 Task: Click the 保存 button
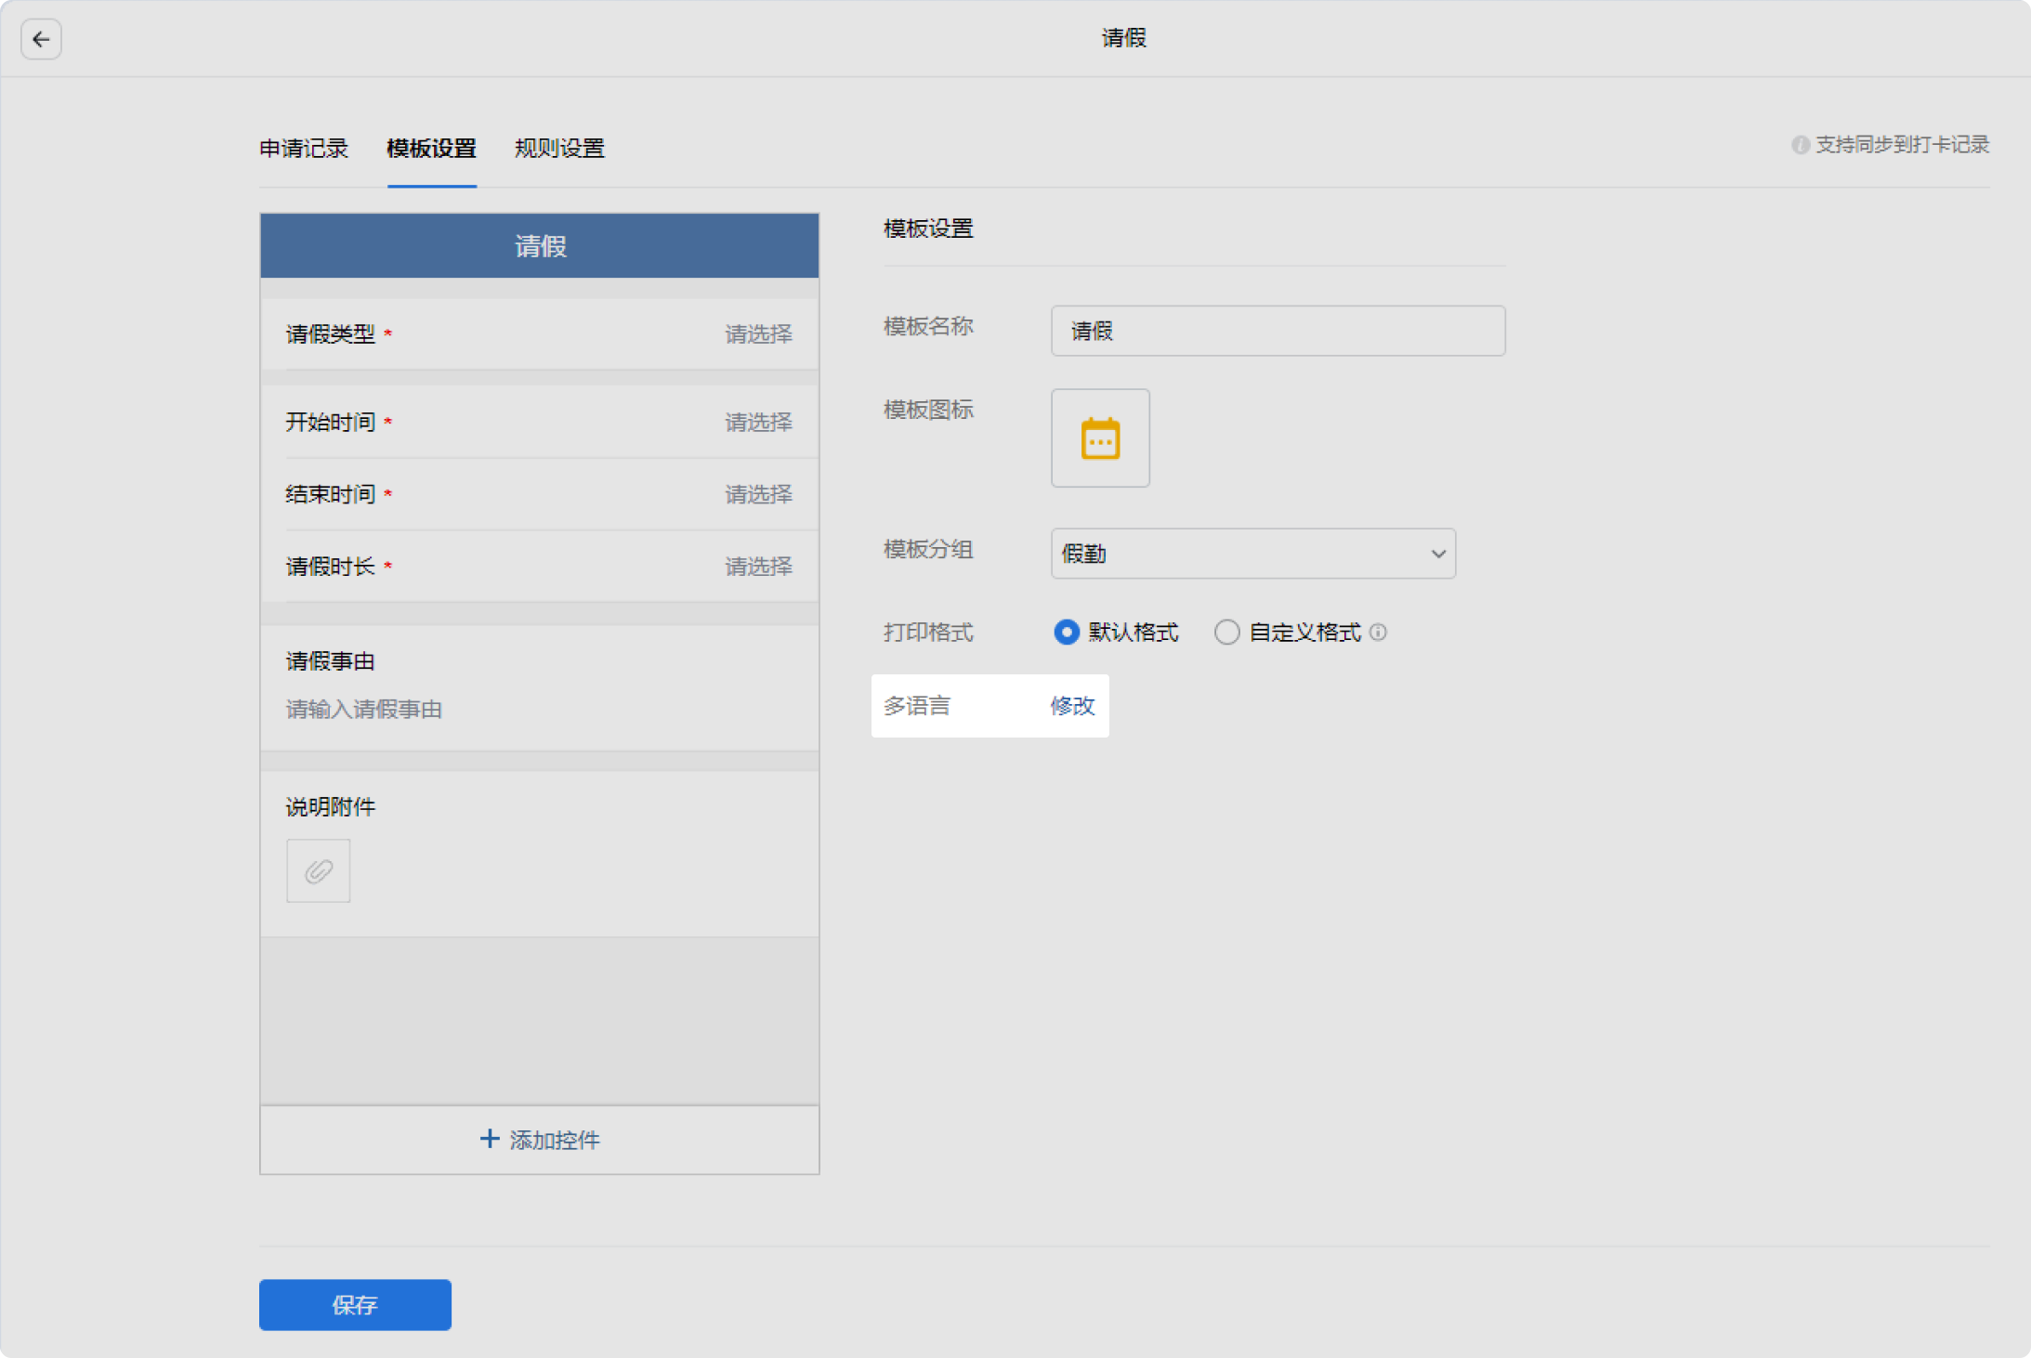point(355,1305)
